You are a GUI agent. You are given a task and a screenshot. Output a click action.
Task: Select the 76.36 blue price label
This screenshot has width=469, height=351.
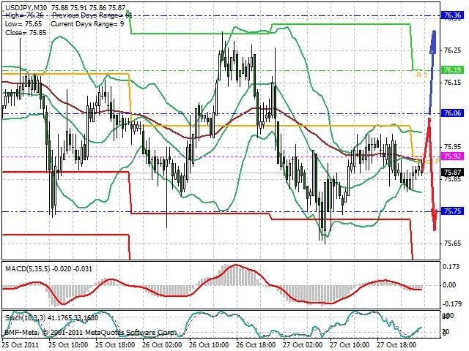(x=452, y=15)
